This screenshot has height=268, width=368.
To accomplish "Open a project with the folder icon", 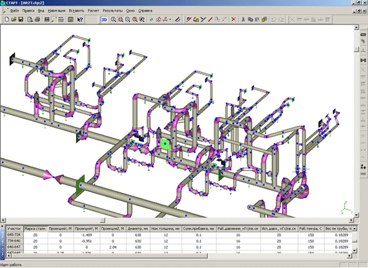I will click(x=14, y=19).
